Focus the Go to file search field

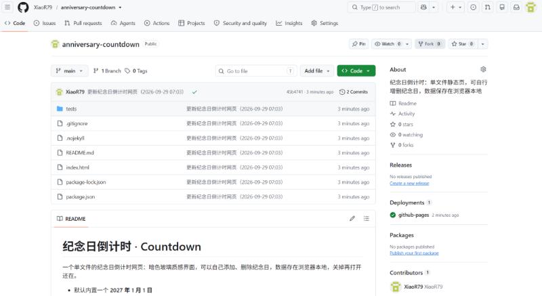click(x=256, y=71)
